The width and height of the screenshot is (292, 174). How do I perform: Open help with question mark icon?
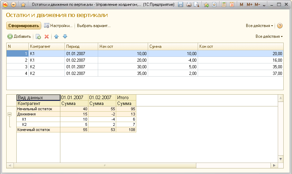[280, 26]
